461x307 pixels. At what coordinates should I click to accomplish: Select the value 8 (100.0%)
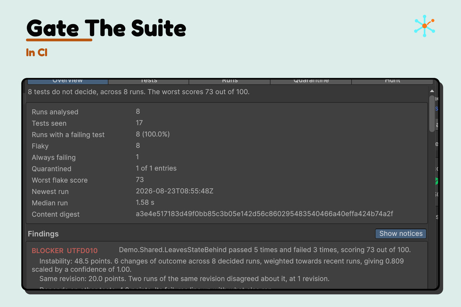[x=153, y=134]
